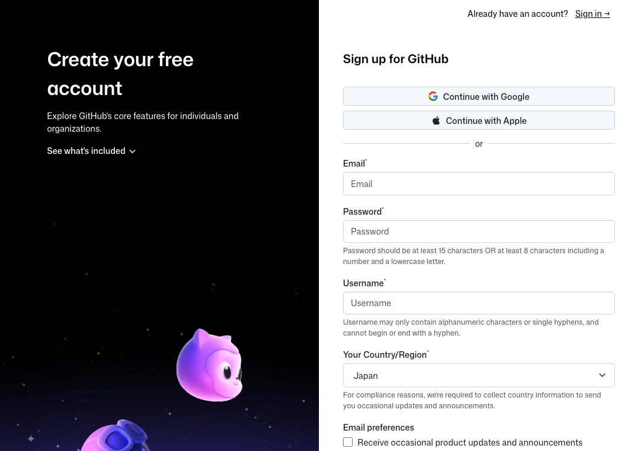Click the Apple logo icon

[x=436, y=120]
